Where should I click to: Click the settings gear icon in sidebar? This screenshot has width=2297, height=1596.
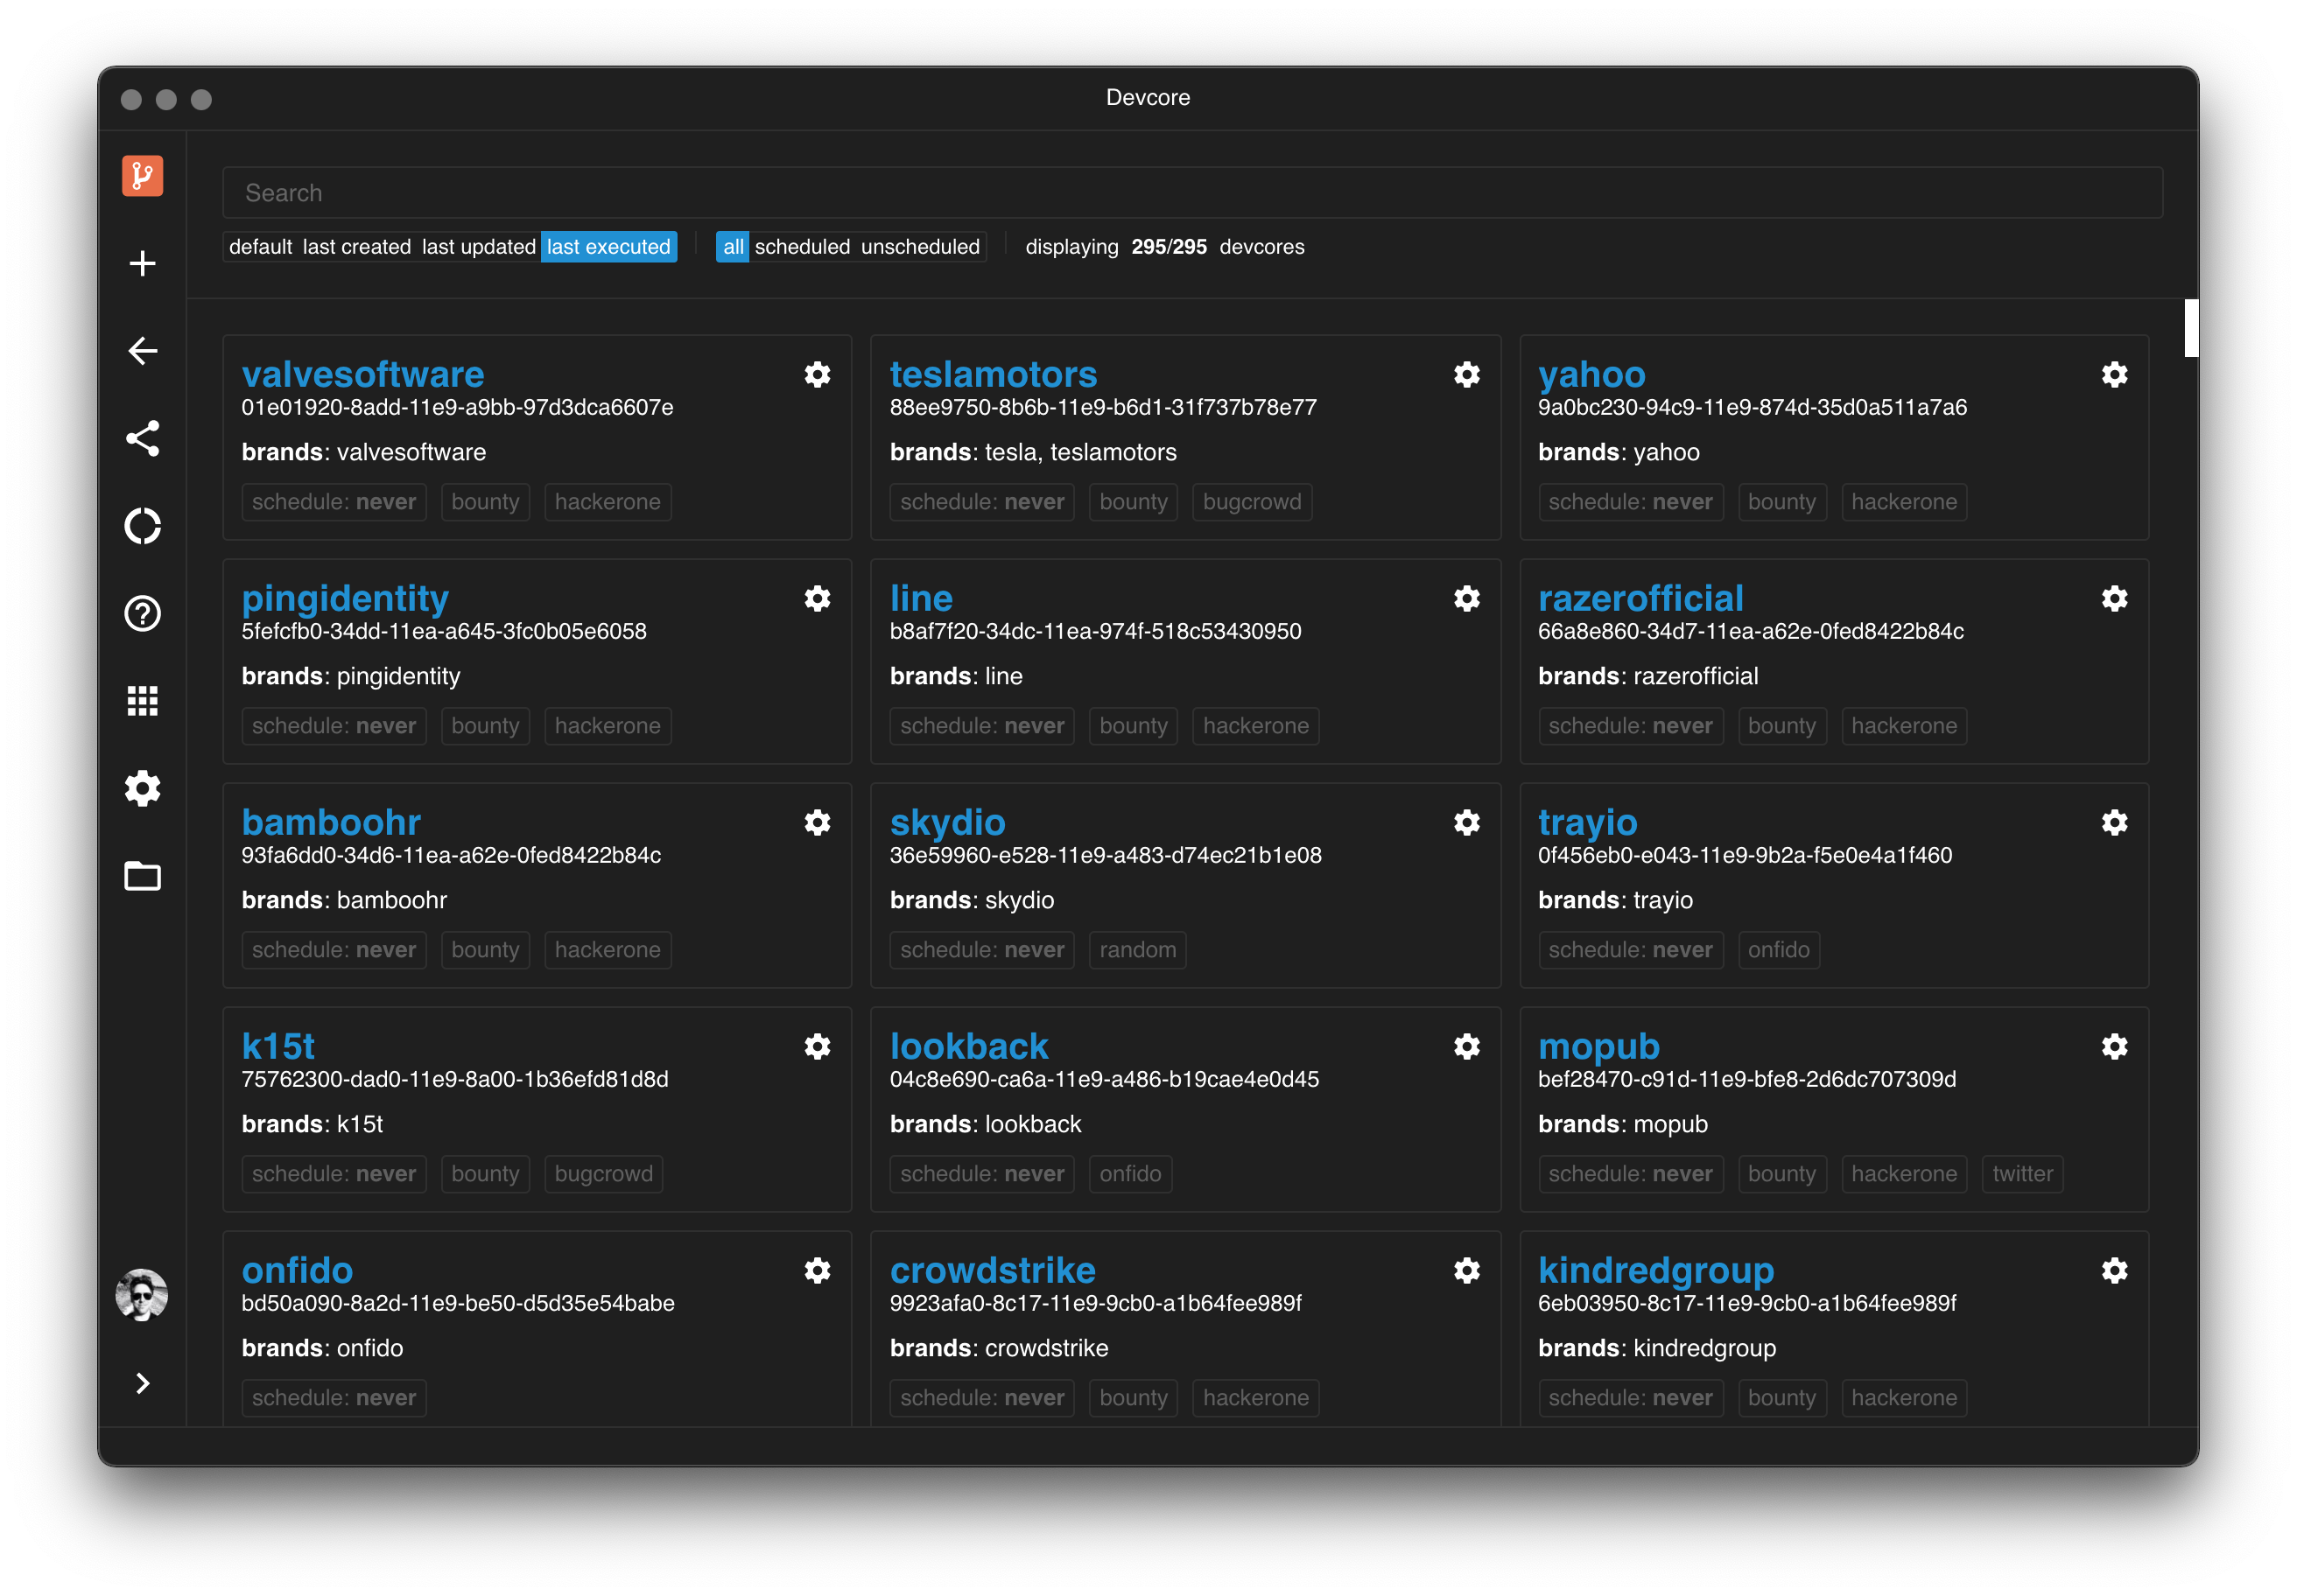(x=144, y=788)
